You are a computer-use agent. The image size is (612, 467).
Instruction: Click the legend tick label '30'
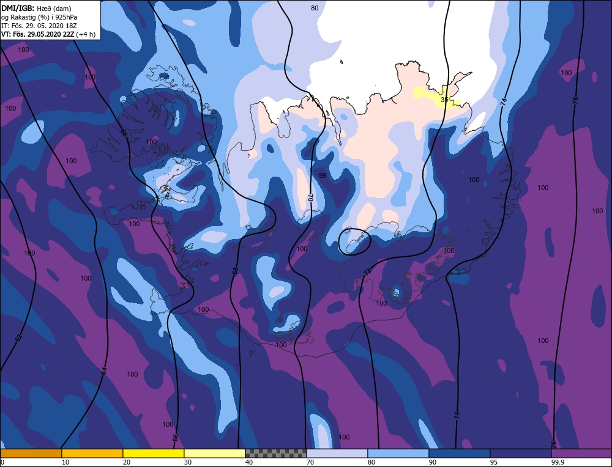tap(187, 462)
